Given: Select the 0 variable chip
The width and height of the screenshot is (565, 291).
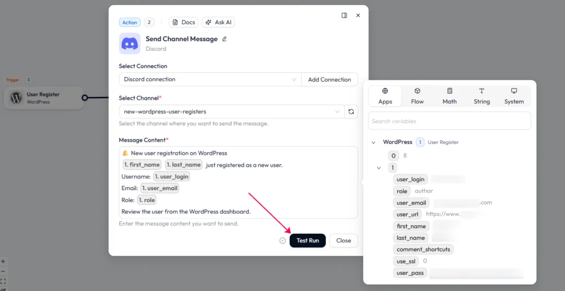Looking at the screenshot, I should (393, 156).
